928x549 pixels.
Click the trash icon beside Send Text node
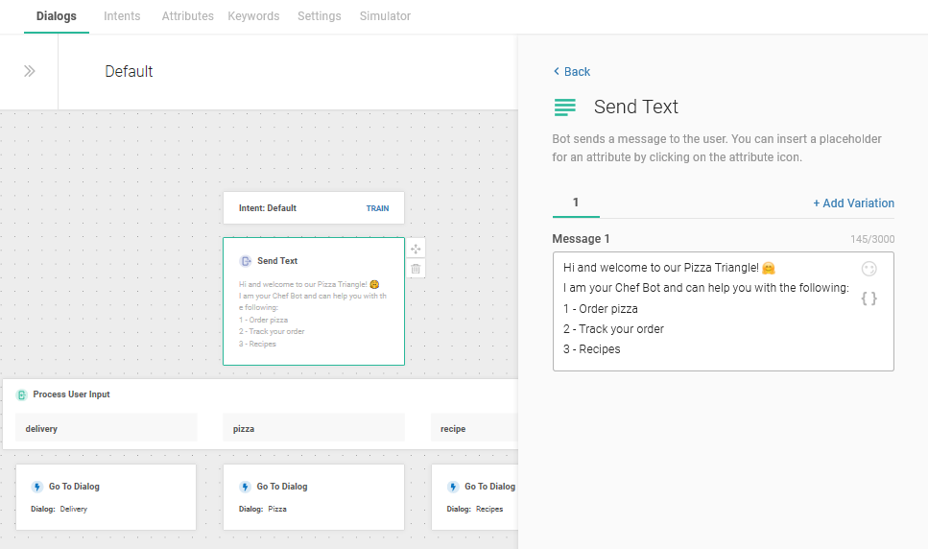coord(416,269)
